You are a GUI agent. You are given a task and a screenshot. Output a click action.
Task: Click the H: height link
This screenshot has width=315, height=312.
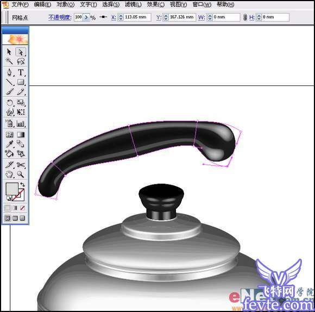tap(252, 17)
